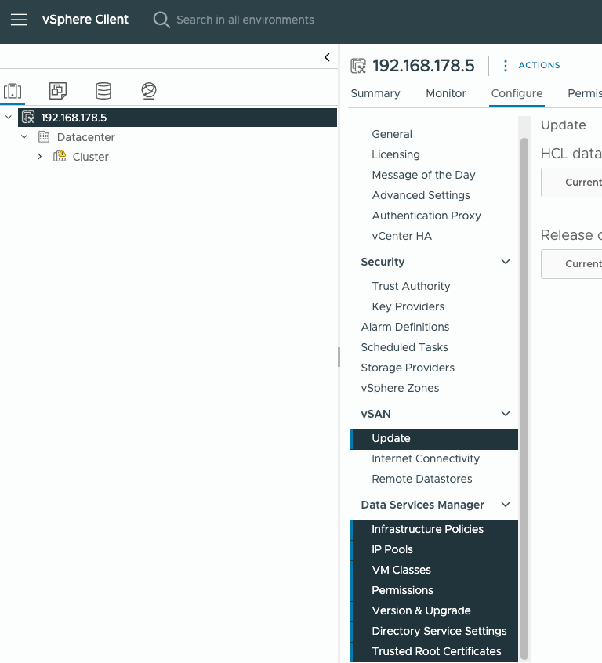The image size is (602, 663).
Task: Switch to Hosts and Clusters inventory view
Action: tap(13, 91)
